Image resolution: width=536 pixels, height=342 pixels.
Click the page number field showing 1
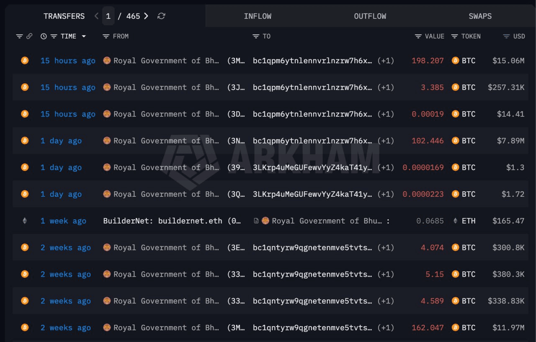click(x=108, y=16)
